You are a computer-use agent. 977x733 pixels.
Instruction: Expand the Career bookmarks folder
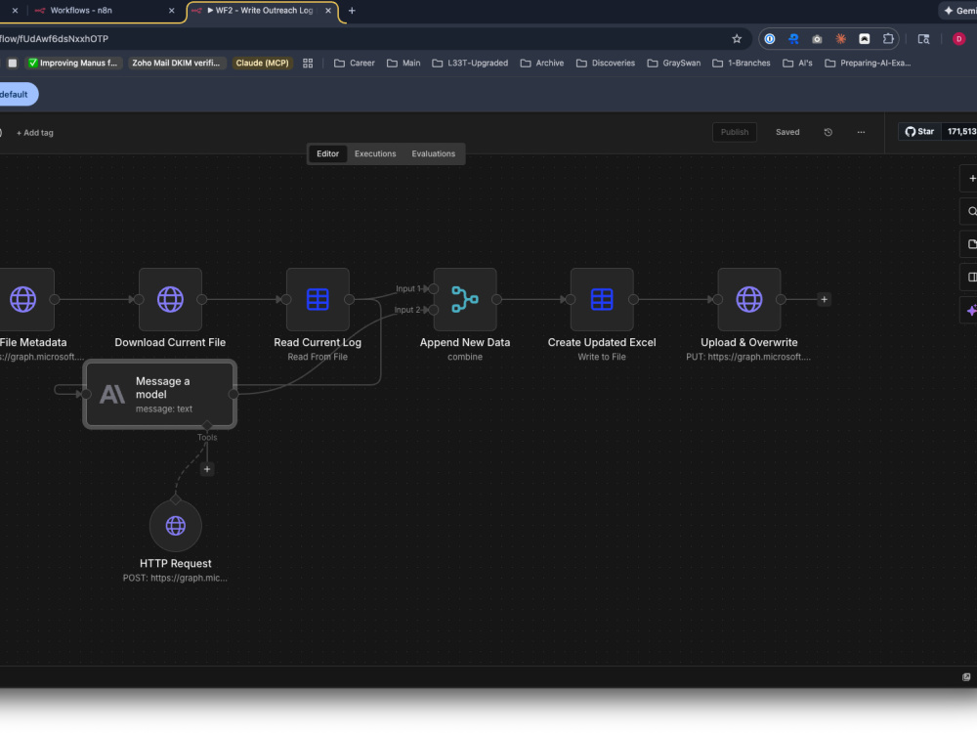click(x=355, y=63)
